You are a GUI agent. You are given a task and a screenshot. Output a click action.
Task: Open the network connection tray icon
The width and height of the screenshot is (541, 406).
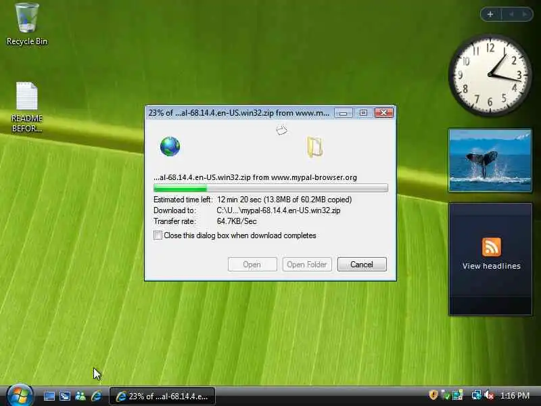[x=477, y=395]
